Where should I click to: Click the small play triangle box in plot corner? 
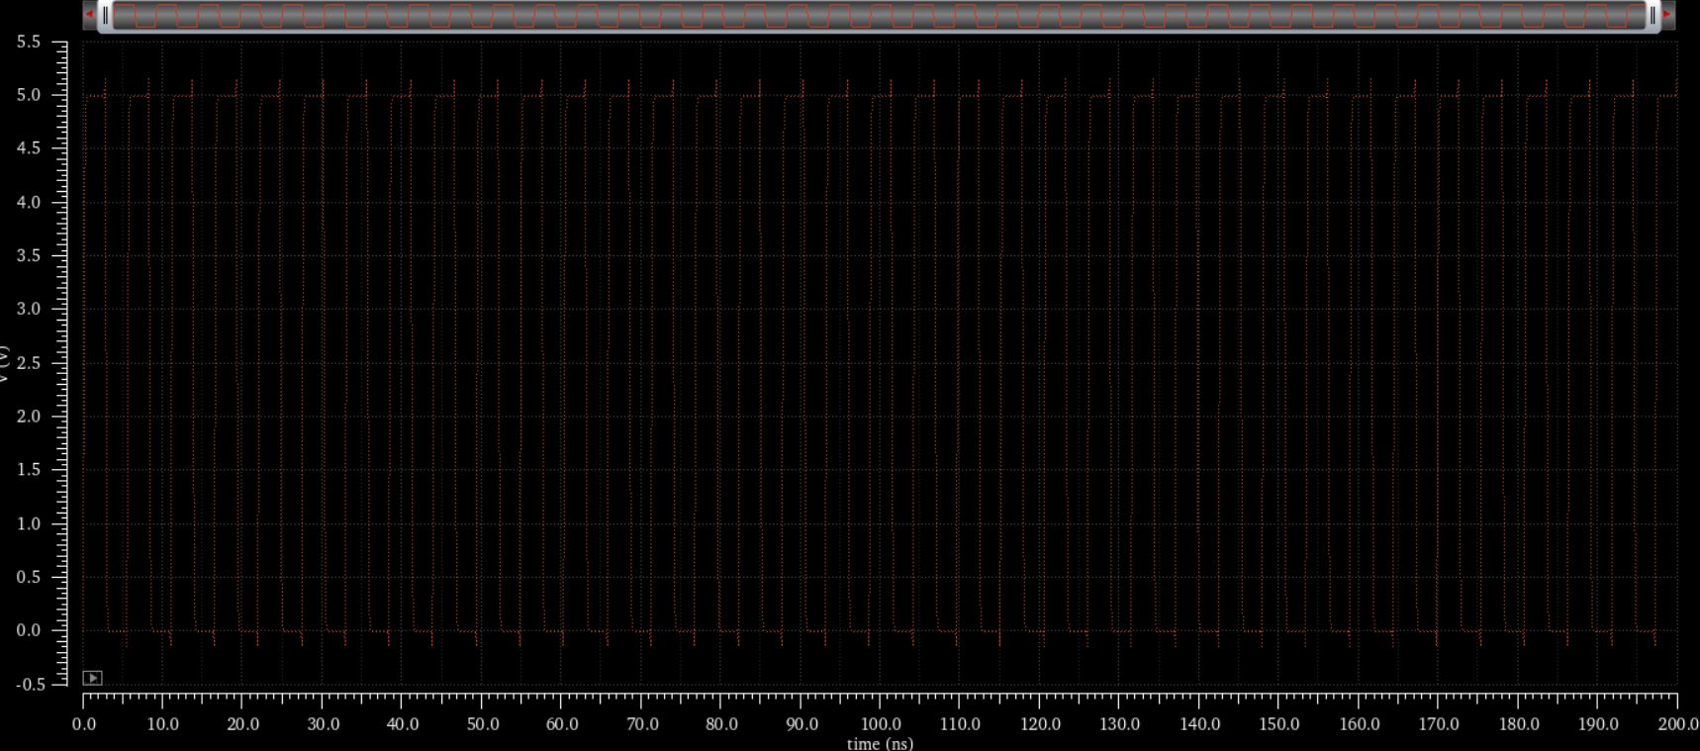pyautogui.click(x=92, y=678)
